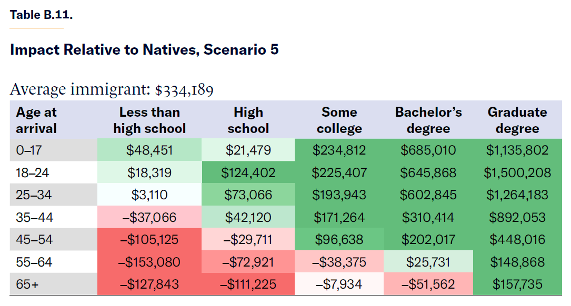Select the Less than high school header
Image resolution: width=571 pixels, height=306 pixels.
(149, 120)
